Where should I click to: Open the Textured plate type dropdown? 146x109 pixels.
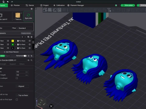click(x=18, y=19)
